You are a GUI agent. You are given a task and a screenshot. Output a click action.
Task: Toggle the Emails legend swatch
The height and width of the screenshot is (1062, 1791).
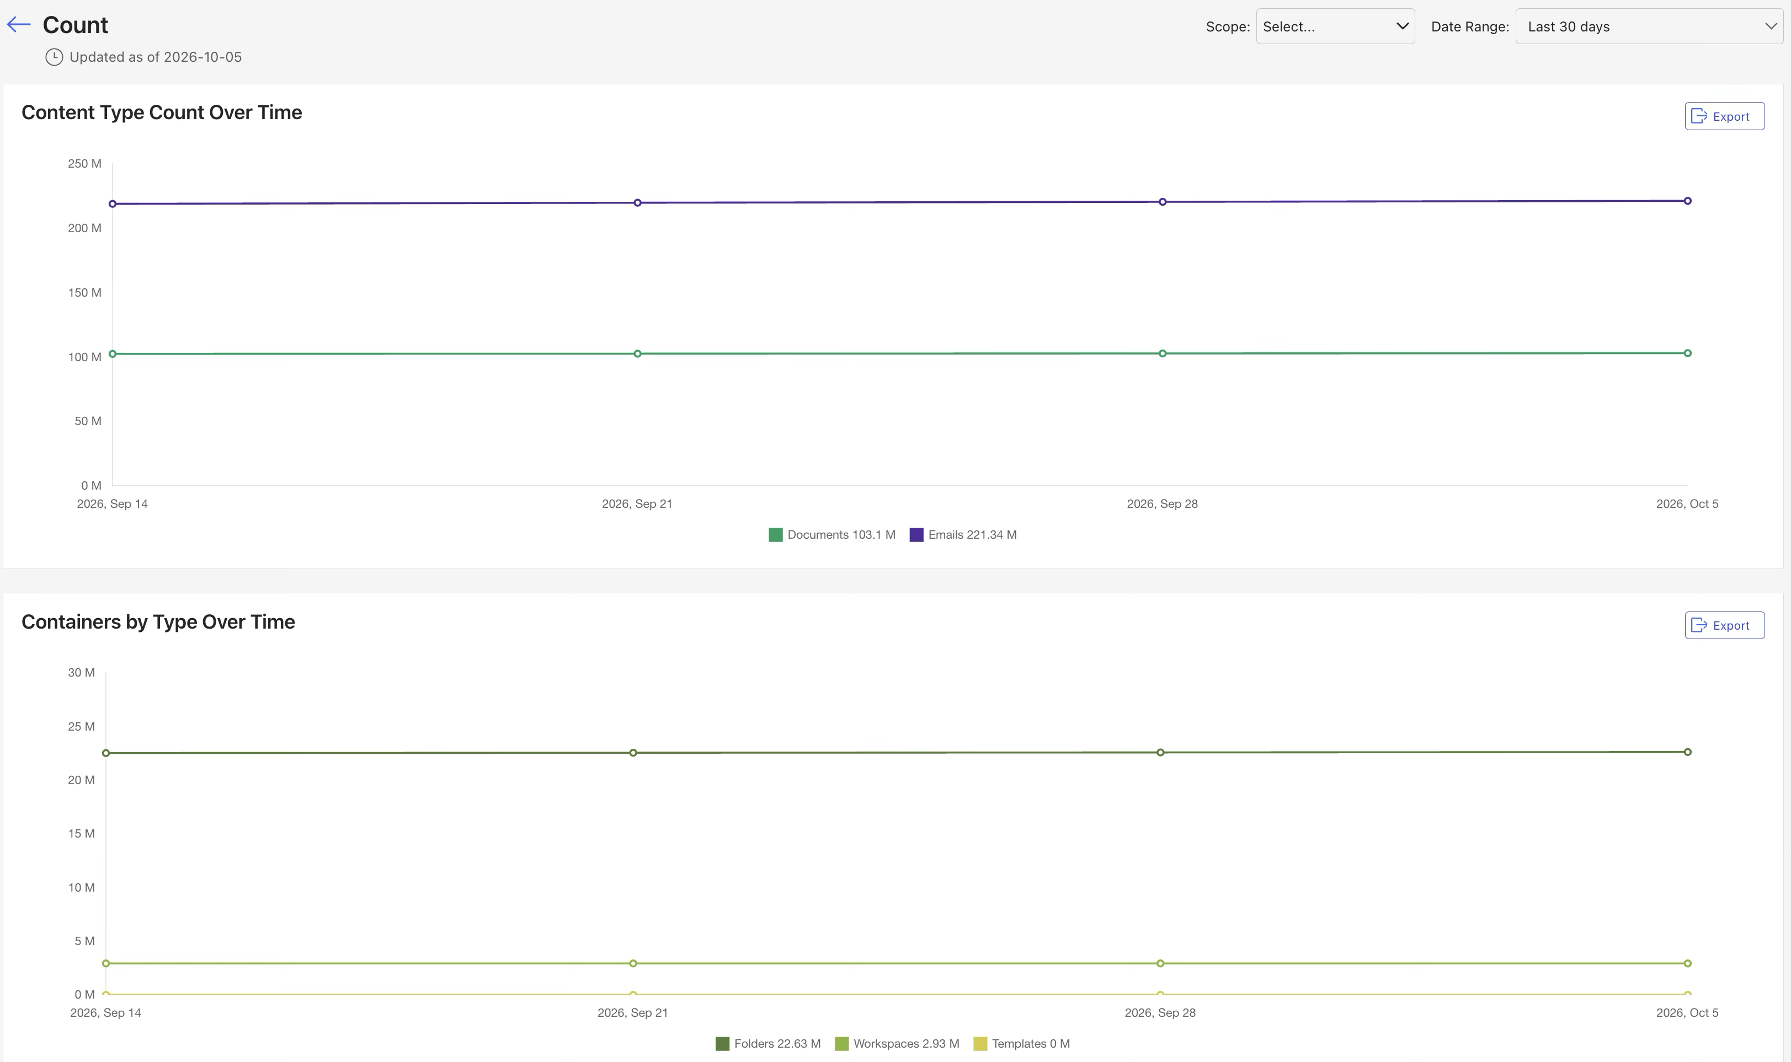click(x=916, y=534)
